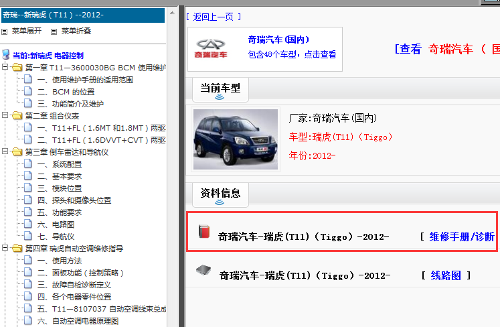
Task: Collapse the 第一章 T11 BCM tree node
Action: 5,67
